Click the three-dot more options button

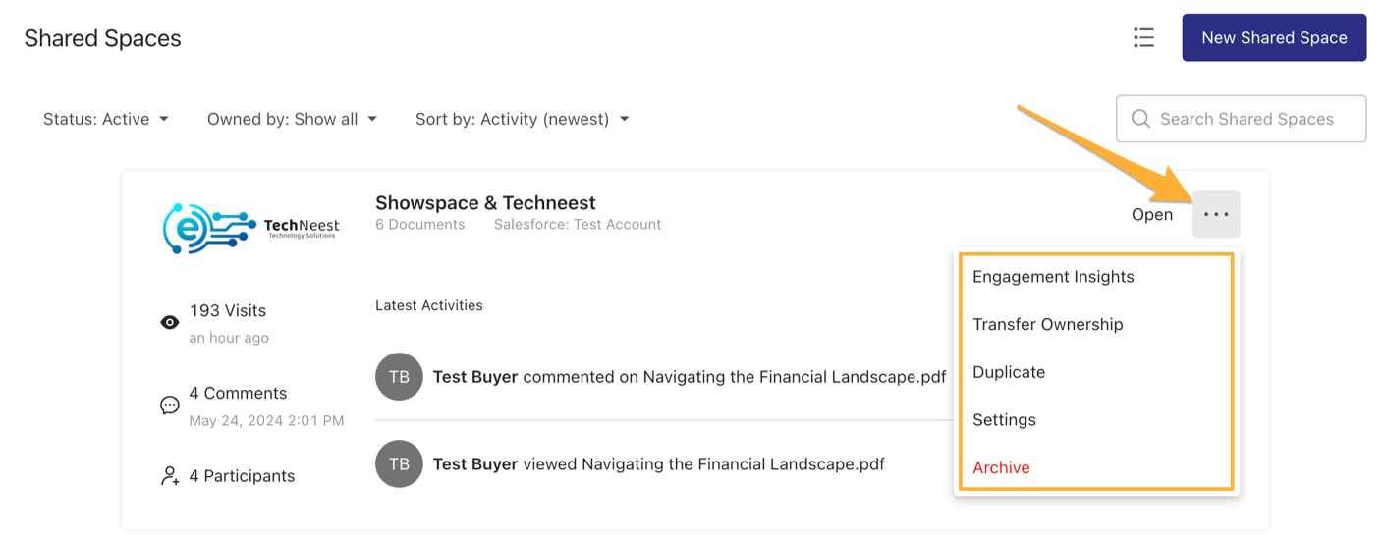pyautogui.click(x=1216, y=214)
